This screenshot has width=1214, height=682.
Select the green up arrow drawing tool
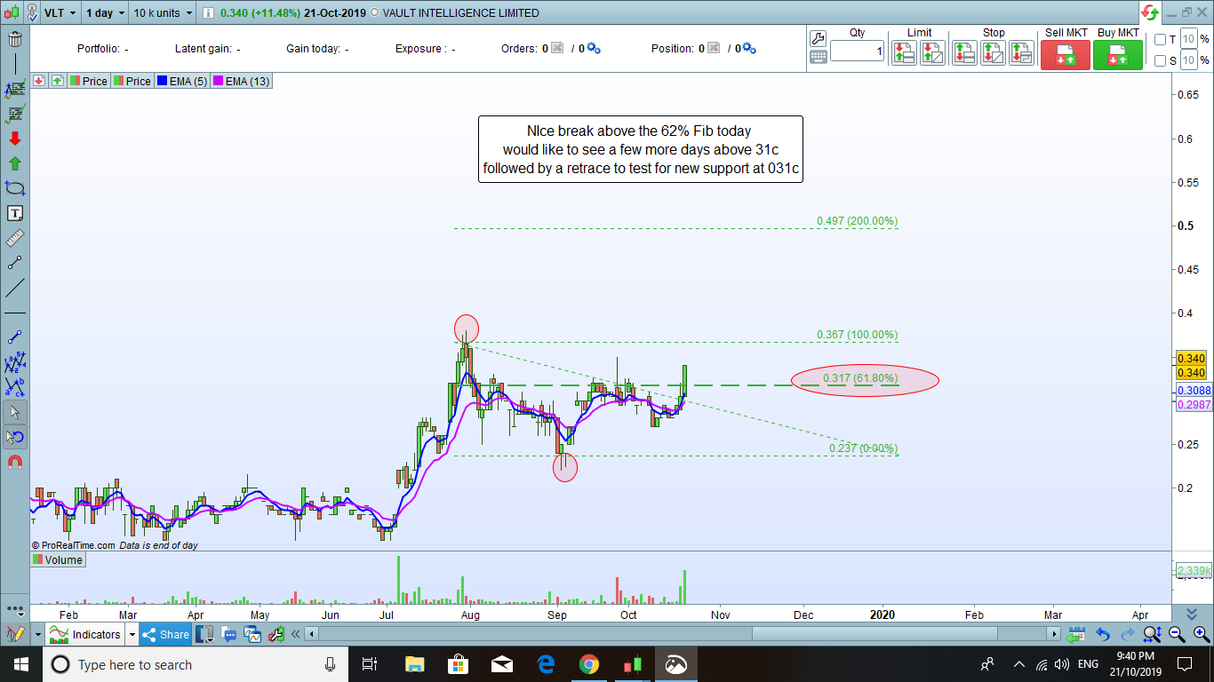coord(15,164)
